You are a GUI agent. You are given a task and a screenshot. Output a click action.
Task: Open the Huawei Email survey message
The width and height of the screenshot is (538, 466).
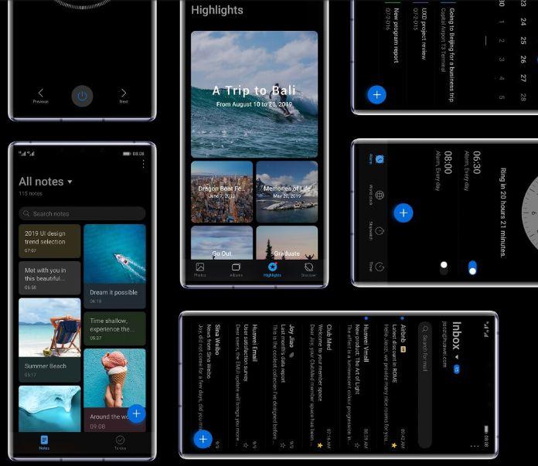pyautogui.click(x=246, y=386)
